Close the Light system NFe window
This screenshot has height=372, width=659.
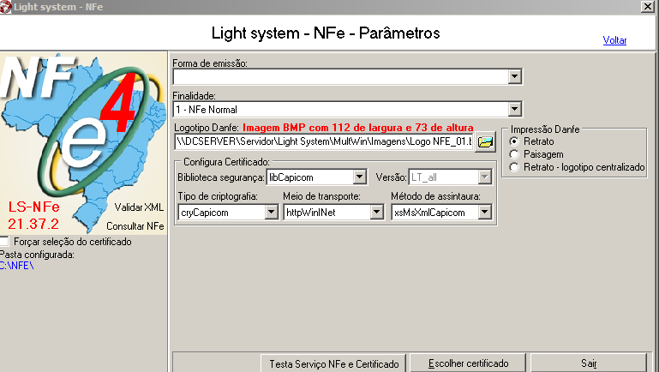[648, 7]
